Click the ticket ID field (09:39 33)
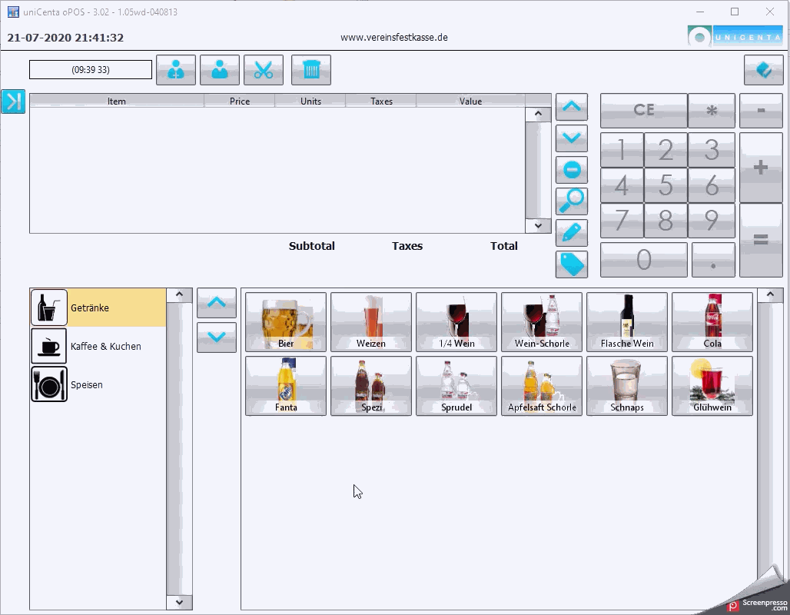The height and width of the screenshot is (615, 790). pyautogui.click(x=91, y=70)
